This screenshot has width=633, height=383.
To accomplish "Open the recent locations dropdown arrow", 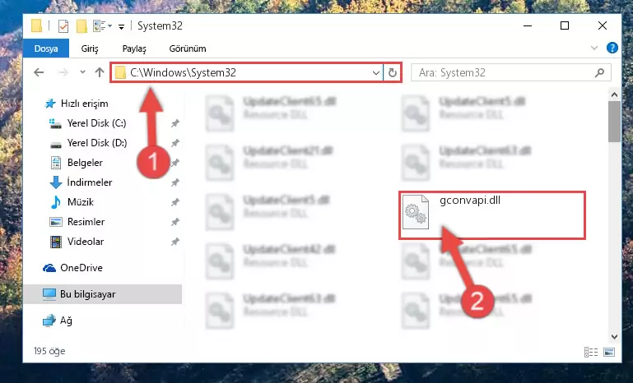I will [x=83, y=72].
